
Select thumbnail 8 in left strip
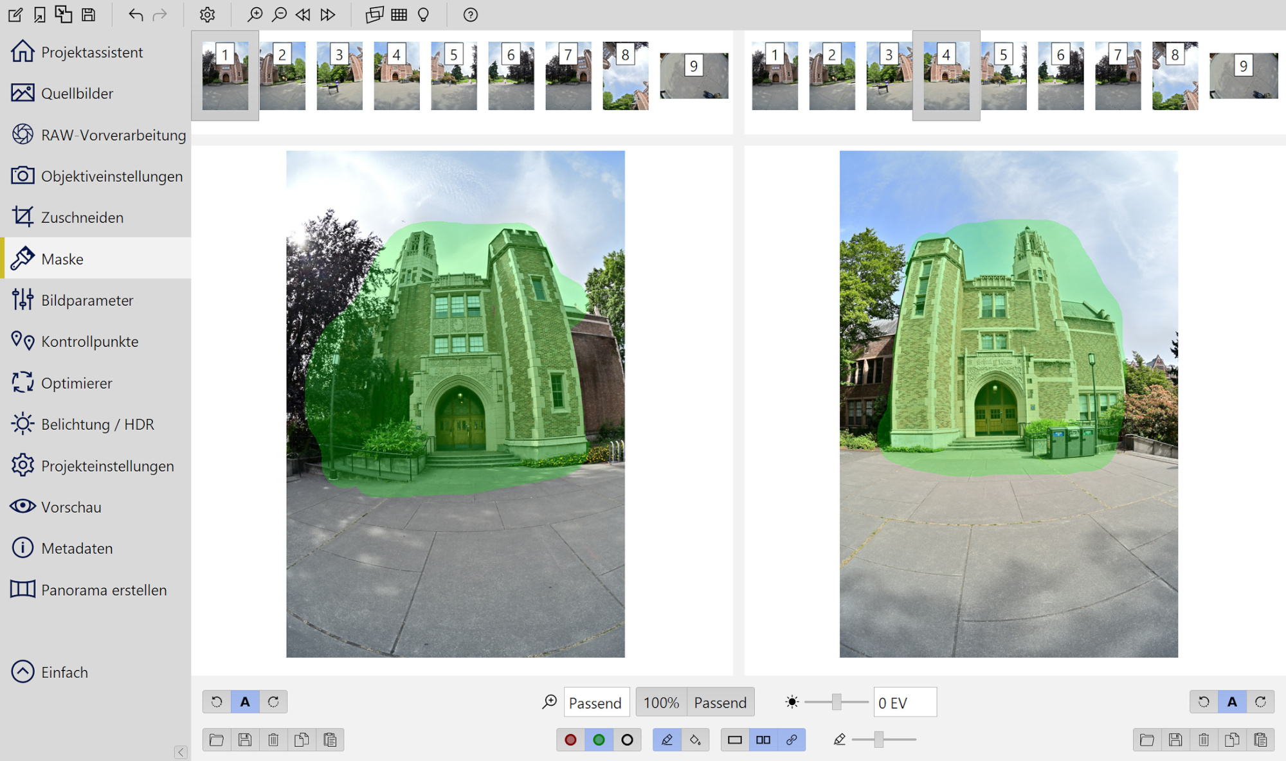tap(625, 76)
